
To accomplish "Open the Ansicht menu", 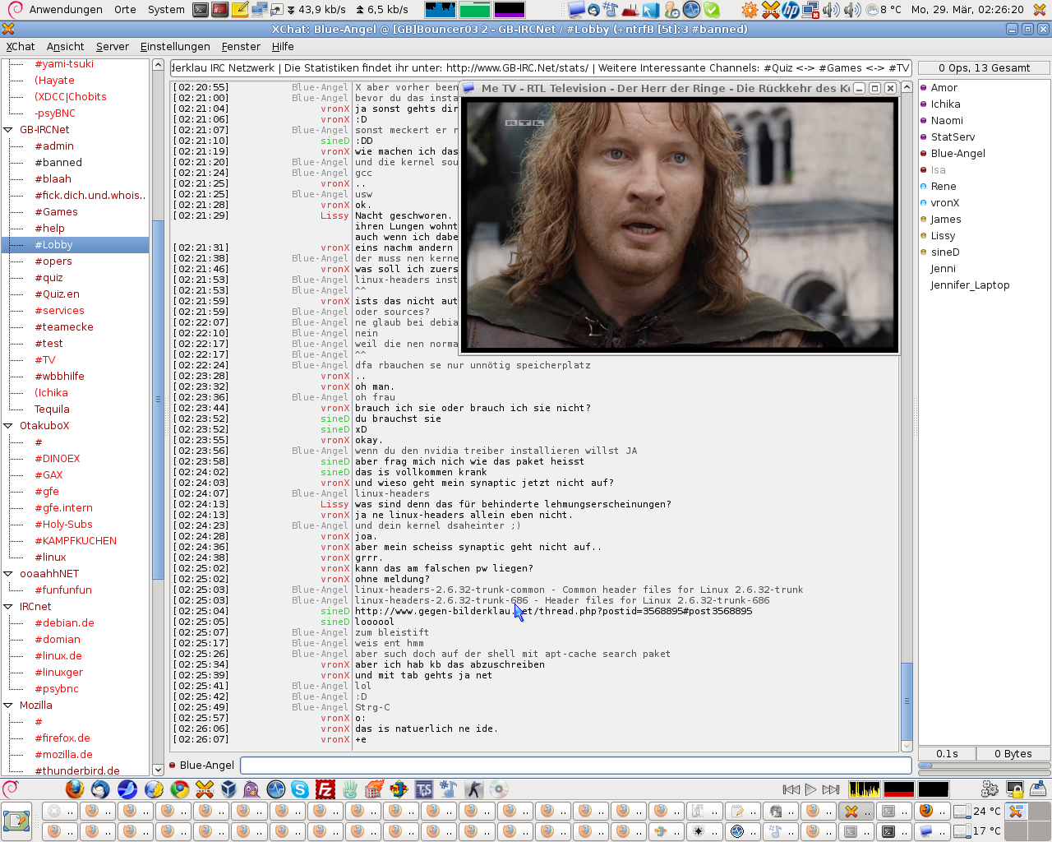I will (66, 47).
